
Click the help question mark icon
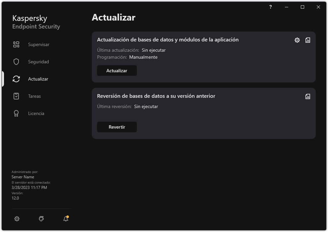[x=270, y=7]
